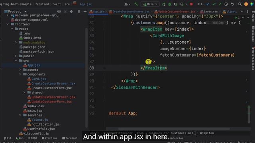The height and width of the screenshot is (143, 255).
Task: Open the Terminal tool window button
Action: tap(70, 138)
